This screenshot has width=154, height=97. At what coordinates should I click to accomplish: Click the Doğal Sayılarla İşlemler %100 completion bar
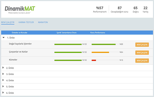coord(68,44)
